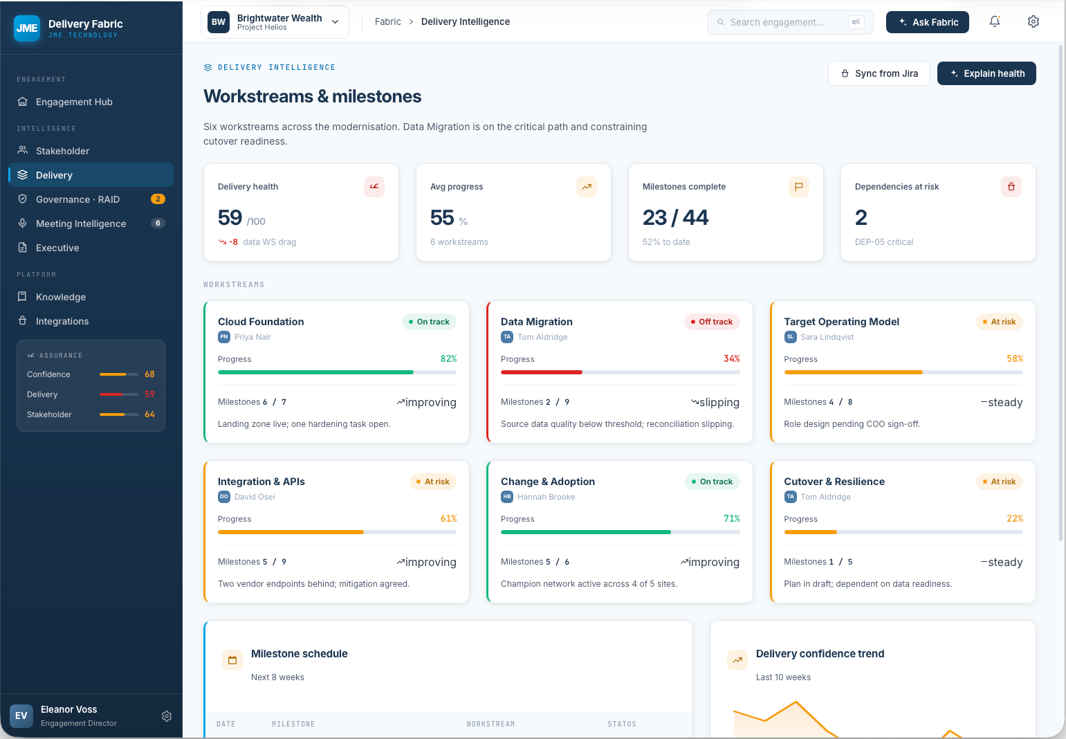This screenshot has height=739, width=1066.
Task: Go to Governance · RAID
Action: (x=91, y=199)
